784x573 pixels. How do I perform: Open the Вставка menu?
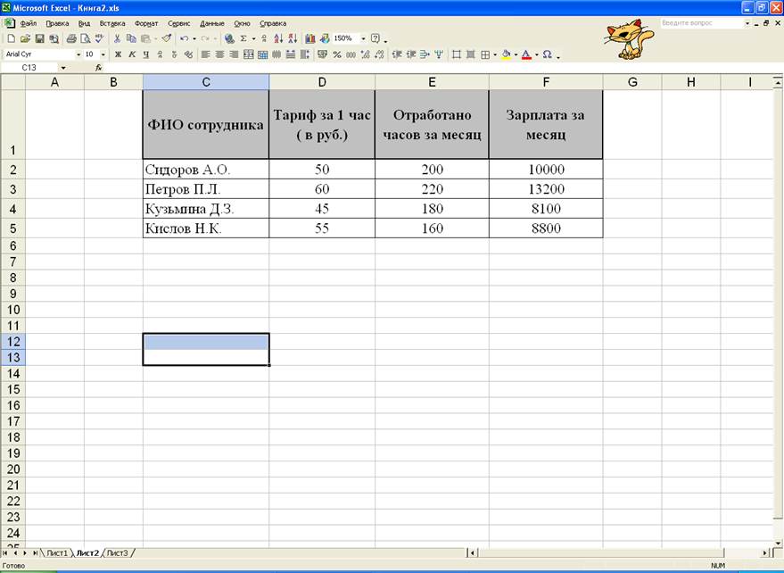(x=112, y=23)
